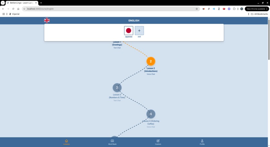Click the red YouTube-style extension icon
The width and height of the screenshot is (270, 147).
point(224,9)
